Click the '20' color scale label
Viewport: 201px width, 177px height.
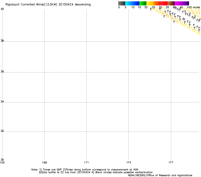click(146, 7)
